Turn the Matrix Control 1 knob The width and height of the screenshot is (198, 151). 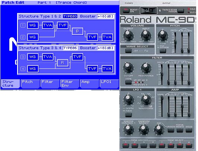point(128,130)
